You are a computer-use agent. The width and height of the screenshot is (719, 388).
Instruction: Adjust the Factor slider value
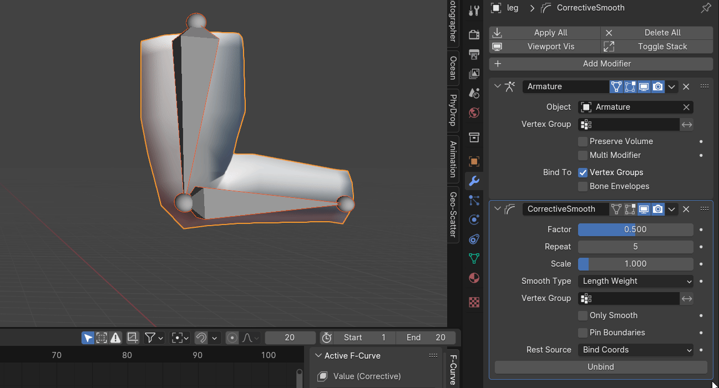(x=635, y=229)
